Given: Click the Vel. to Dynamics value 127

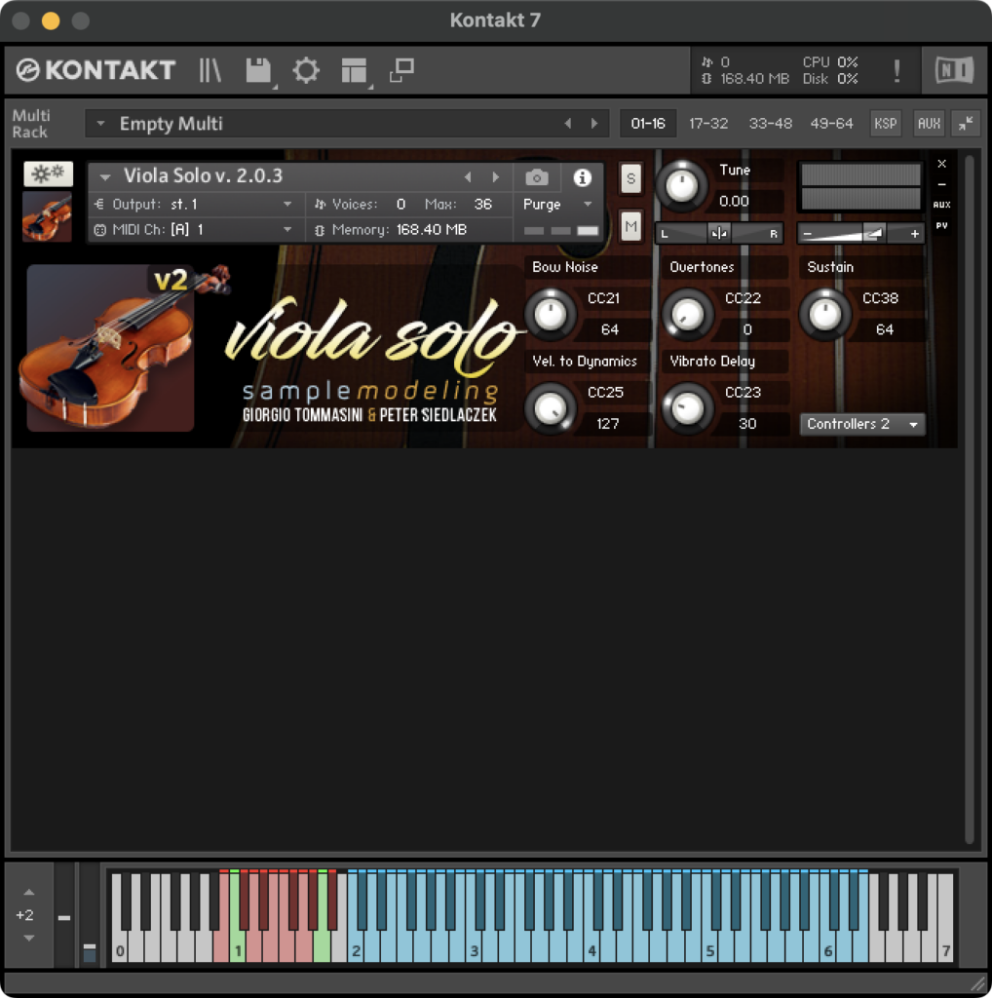Looking at the screenshot, I should (608, 424).
